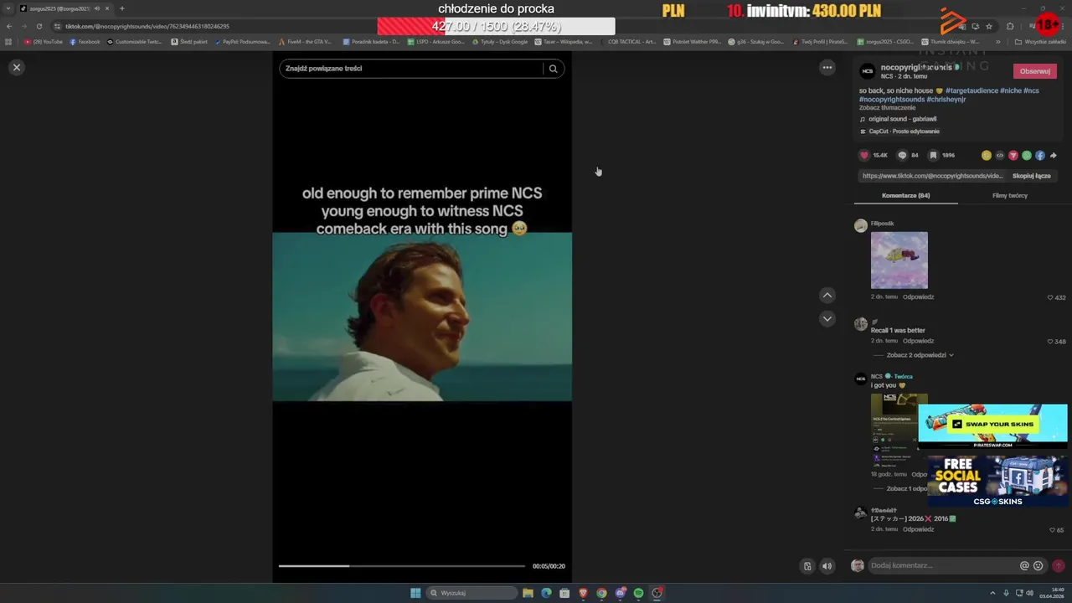Viewport: 1072px width, 603px height.
Task: Open the Brave browser taskbar icon
Action: point(583,593)
